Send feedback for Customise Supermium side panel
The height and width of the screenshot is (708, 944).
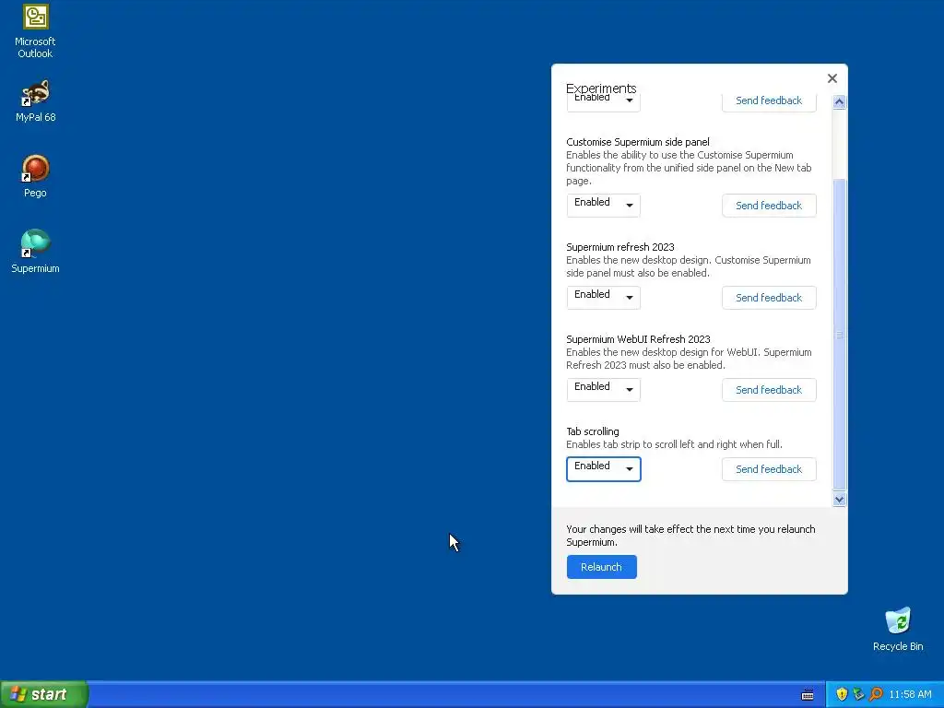click(769, 206)
